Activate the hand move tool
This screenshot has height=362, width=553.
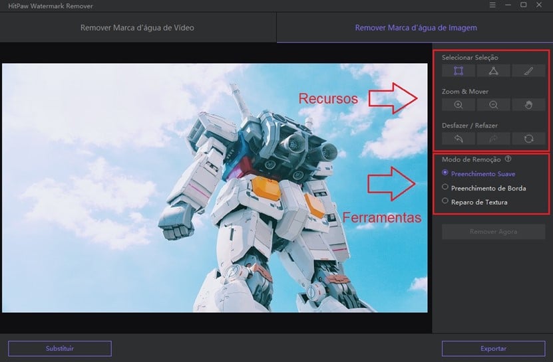(x=529, y=105)
